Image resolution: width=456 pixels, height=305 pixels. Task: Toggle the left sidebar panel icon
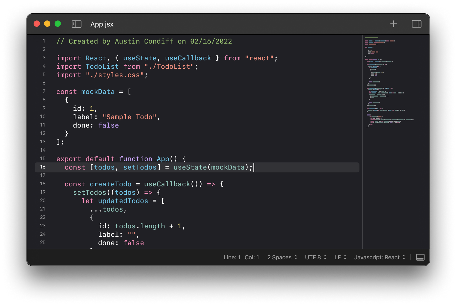coord(77,24)
